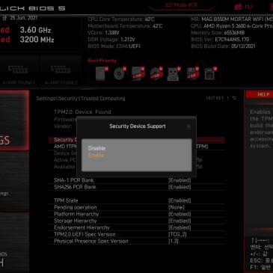Viewport: 273px width, 273px height.
Task: Click the screenshot camera F12 icon
Action: point(238,7)
